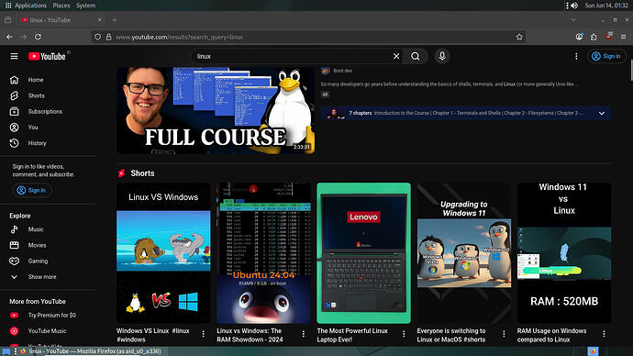
Task: Open the FULL COURSE video thumbnail
Action: click(216, 110)
